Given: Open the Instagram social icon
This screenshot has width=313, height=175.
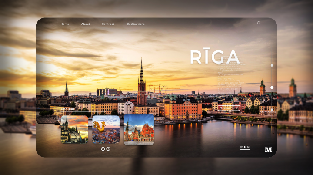Looking at the screenshot, I should click(x=241, y=147).
